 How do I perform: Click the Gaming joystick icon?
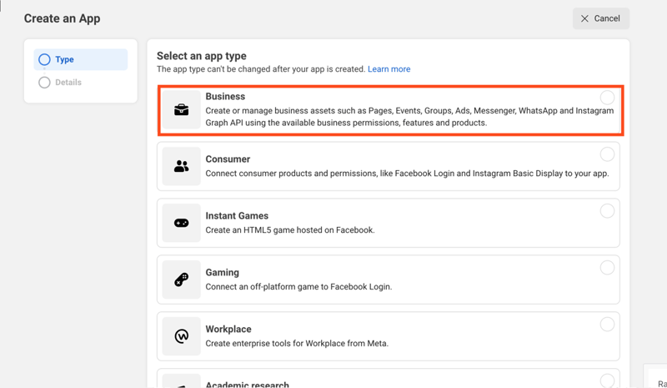181,280
